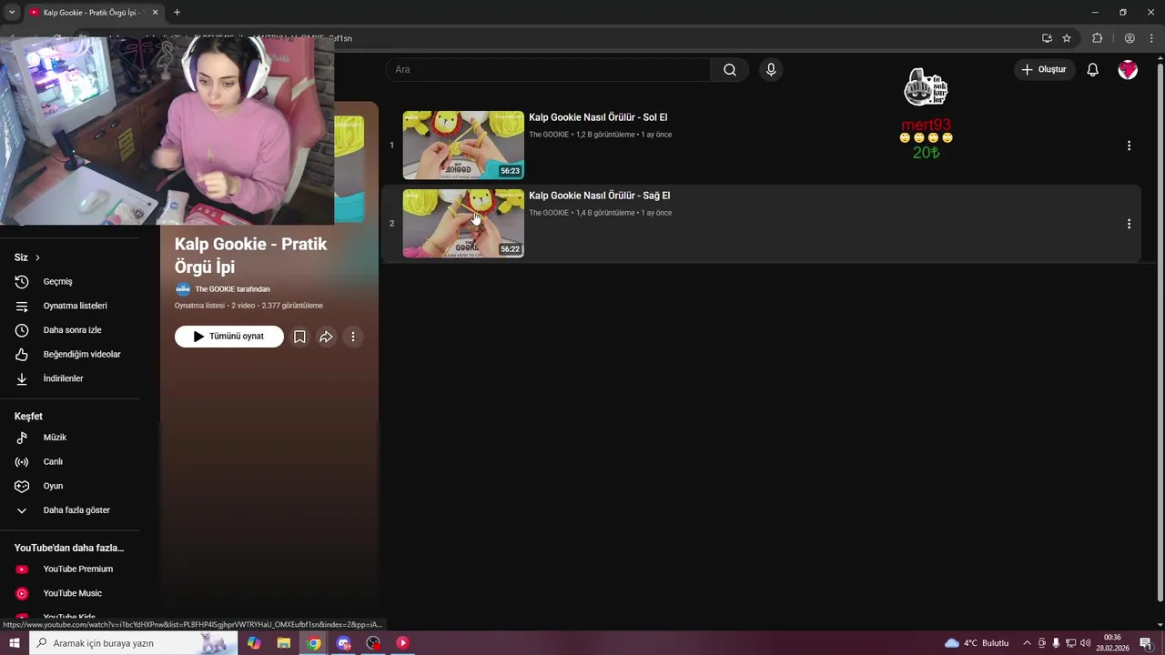Open the more options menu for the Sağ El video
This screenshot has height=655, width=1165.
point(1129,224)
